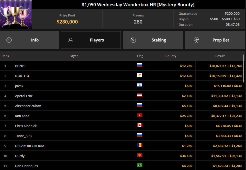
Task: Click the 280 players count
Action: point(138,22)
